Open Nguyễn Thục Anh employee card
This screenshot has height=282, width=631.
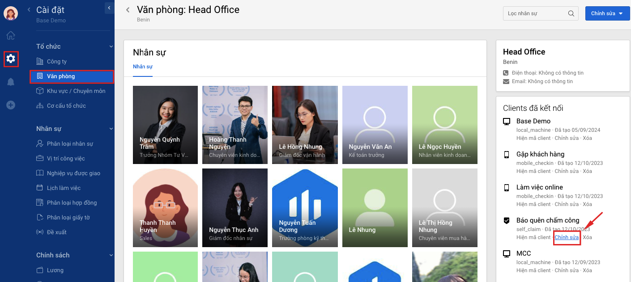[235, 208]
